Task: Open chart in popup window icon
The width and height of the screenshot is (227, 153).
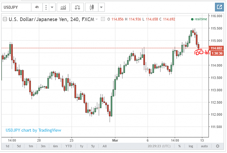Action: [x=219, y=7]
